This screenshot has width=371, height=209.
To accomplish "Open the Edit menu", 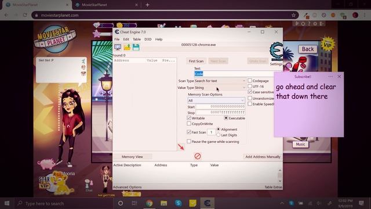I will [126, 39].
